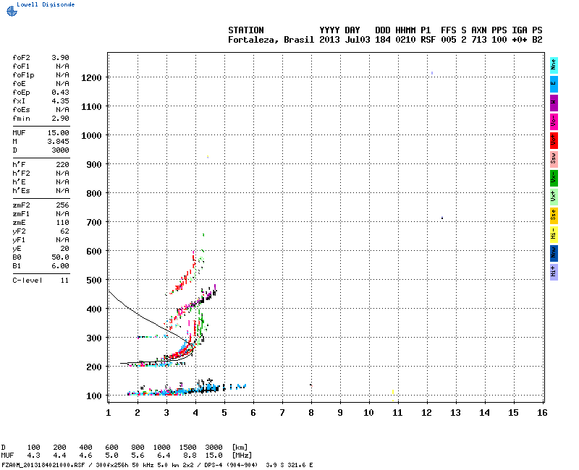
Task: Click the time value 0210
Action: pyautogui.click(x=405, y=40)
